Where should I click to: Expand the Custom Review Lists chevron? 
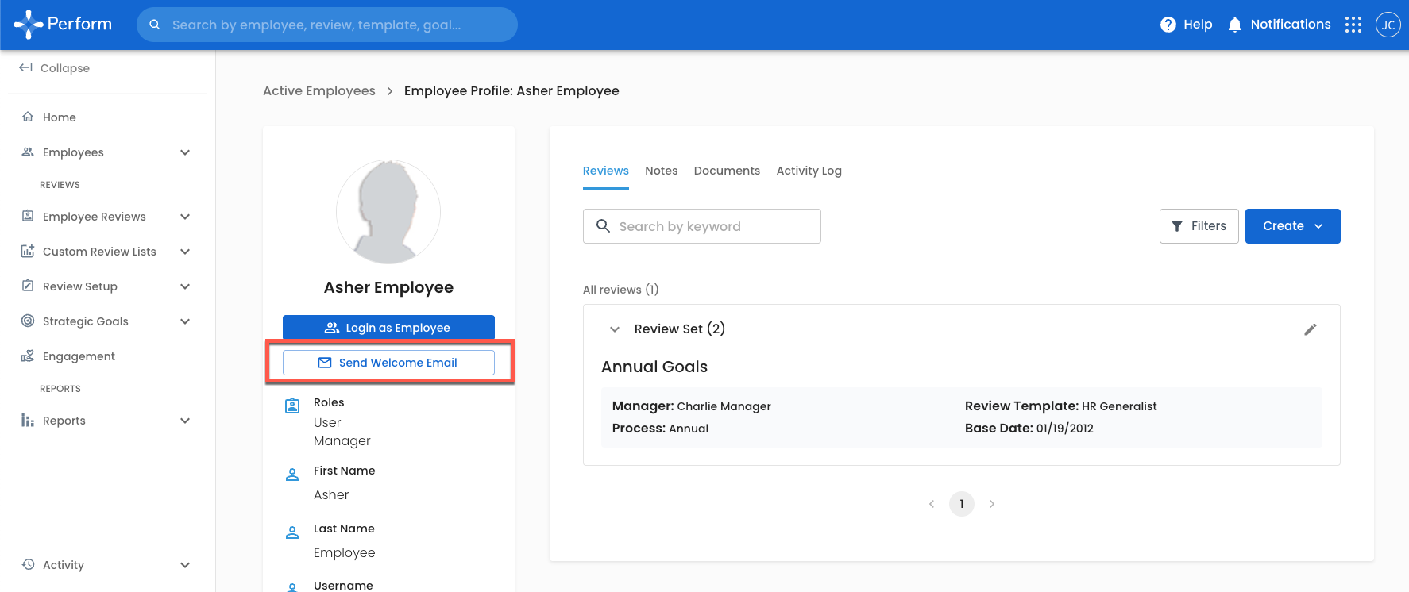click(x=185, y=252)
